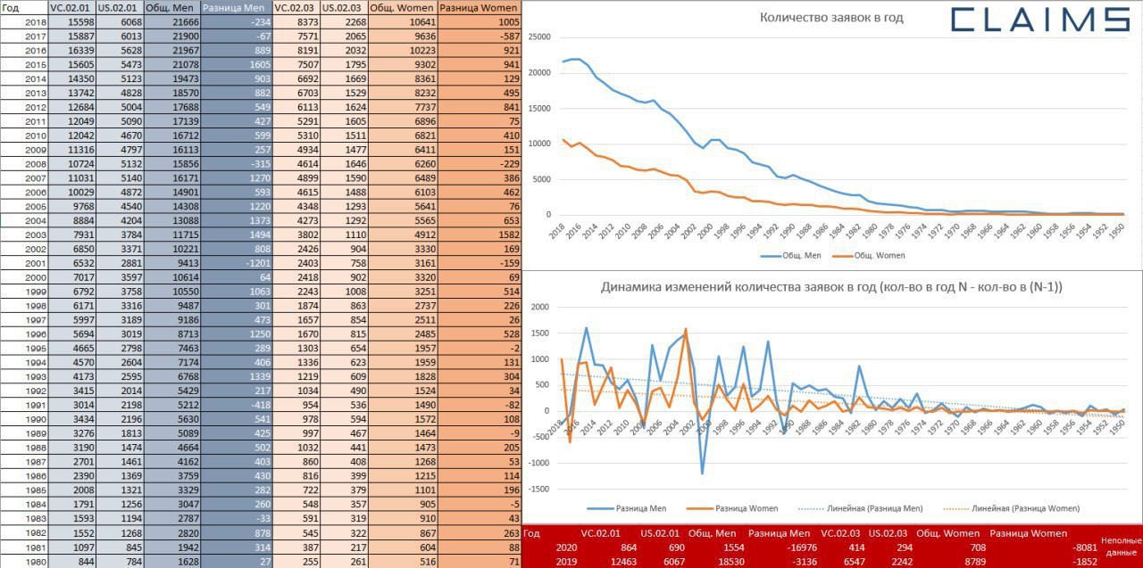Click the -1500 y-axis label of lower chart
Image resolution: width=1143 pixels, height=568 pixels.
click(540, 489)
